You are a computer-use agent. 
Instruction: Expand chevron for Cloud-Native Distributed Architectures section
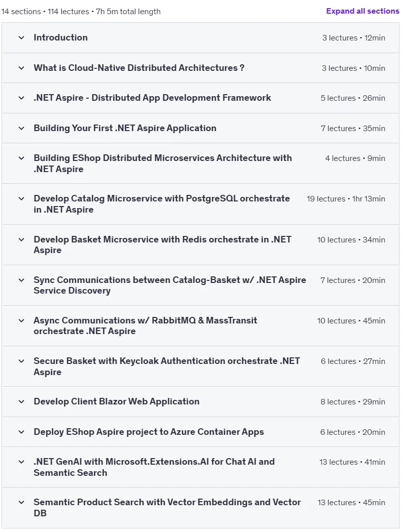21,68
